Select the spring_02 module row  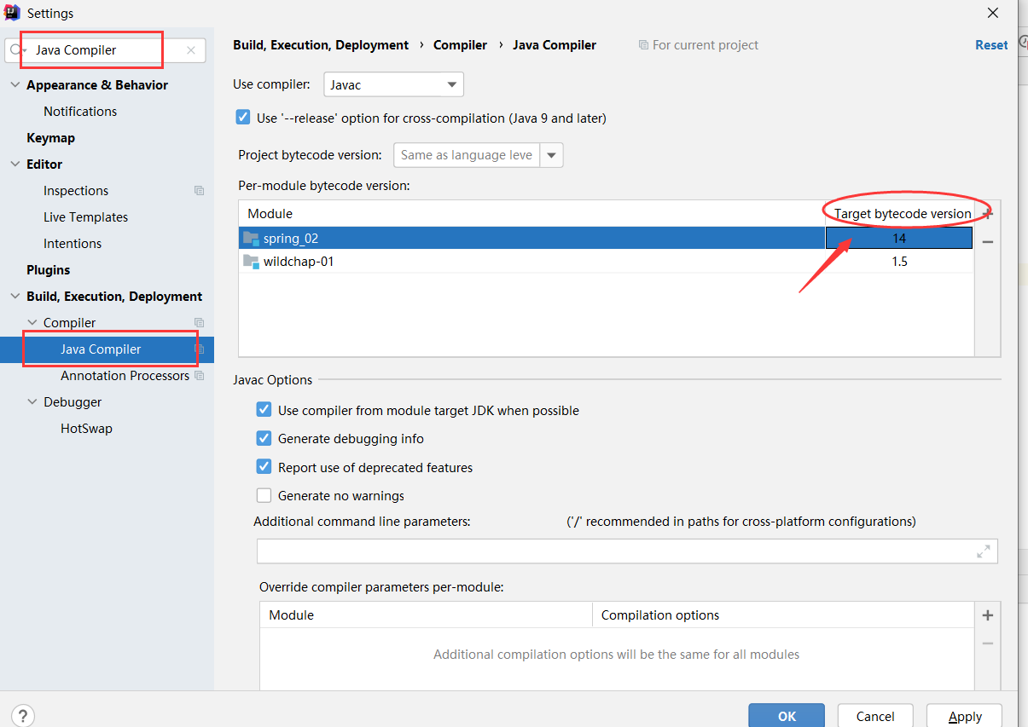pos(606,239)
